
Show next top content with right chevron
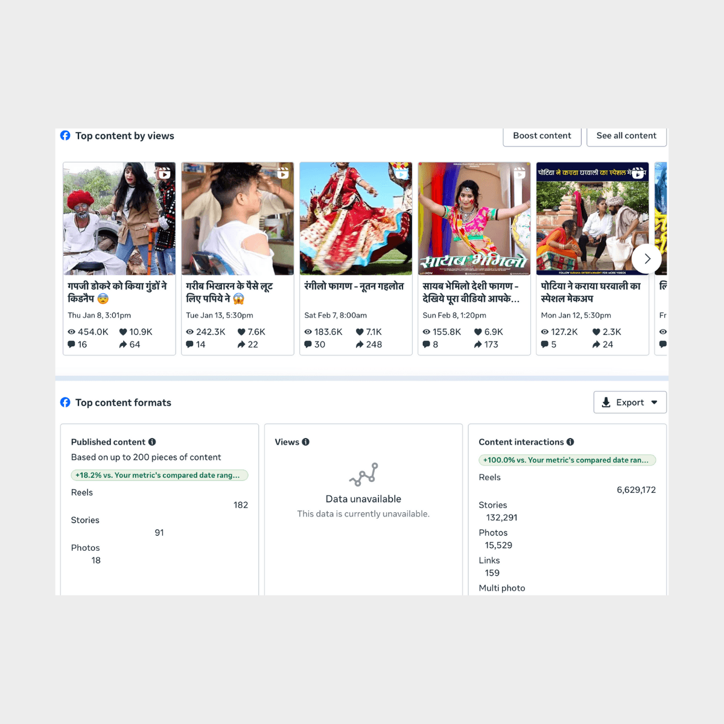point(647,259)
